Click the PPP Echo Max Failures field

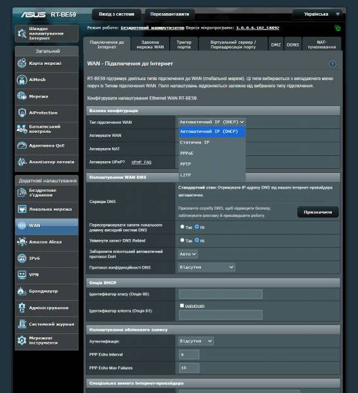tap(189, 367)
